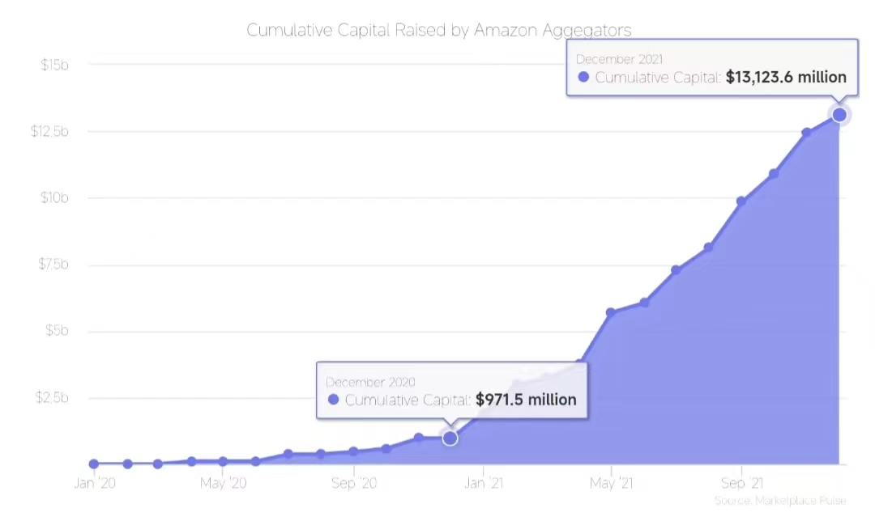Click the data point above Sep '21

point(741,201)
